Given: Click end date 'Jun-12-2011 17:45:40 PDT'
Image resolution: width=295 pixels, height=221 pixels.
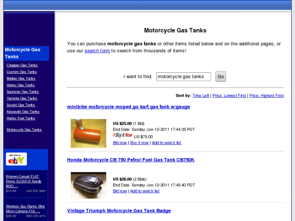Looking at the screenshot, I should [170, 185].
